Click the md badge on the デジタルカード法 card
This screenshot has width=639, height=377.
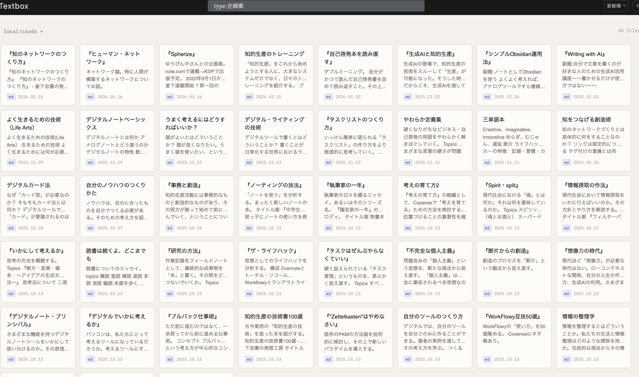tap(11, 228)
